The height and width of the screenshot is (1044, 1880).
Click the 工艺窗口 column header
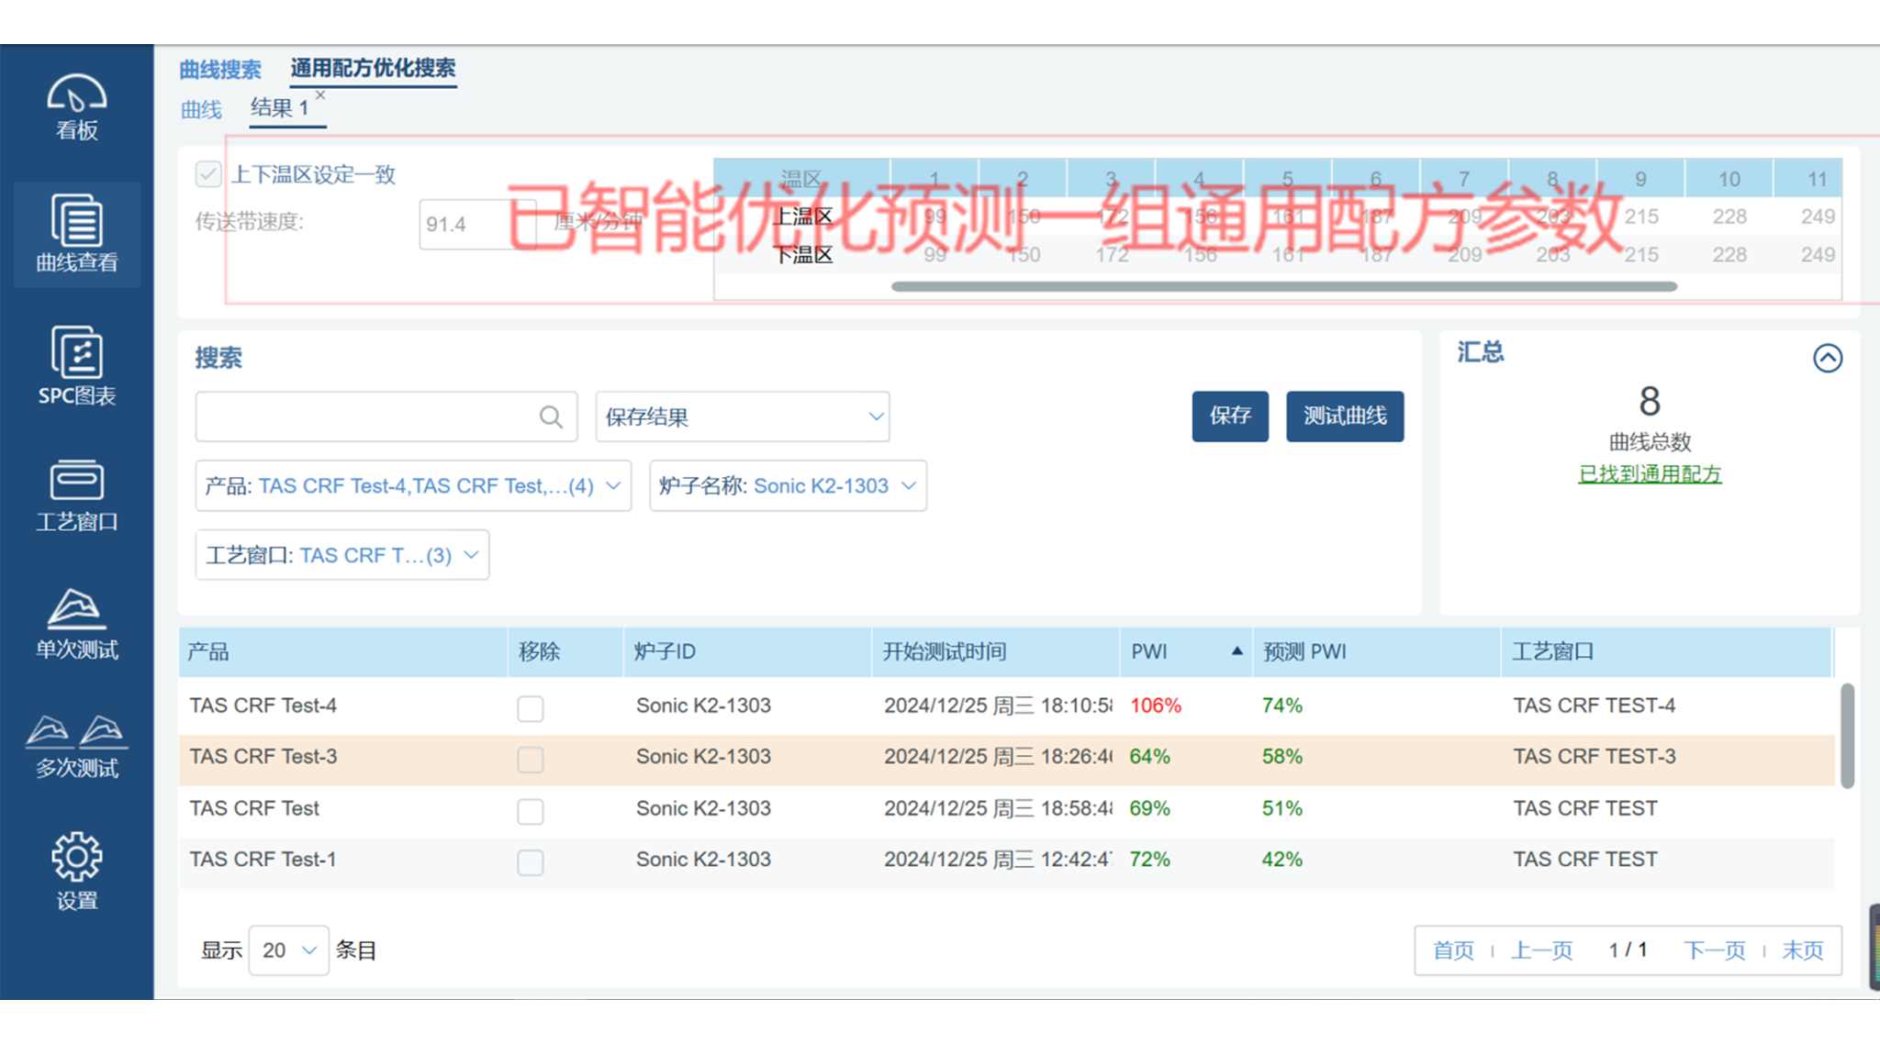pyautogui.click(x=1666, y=652)
